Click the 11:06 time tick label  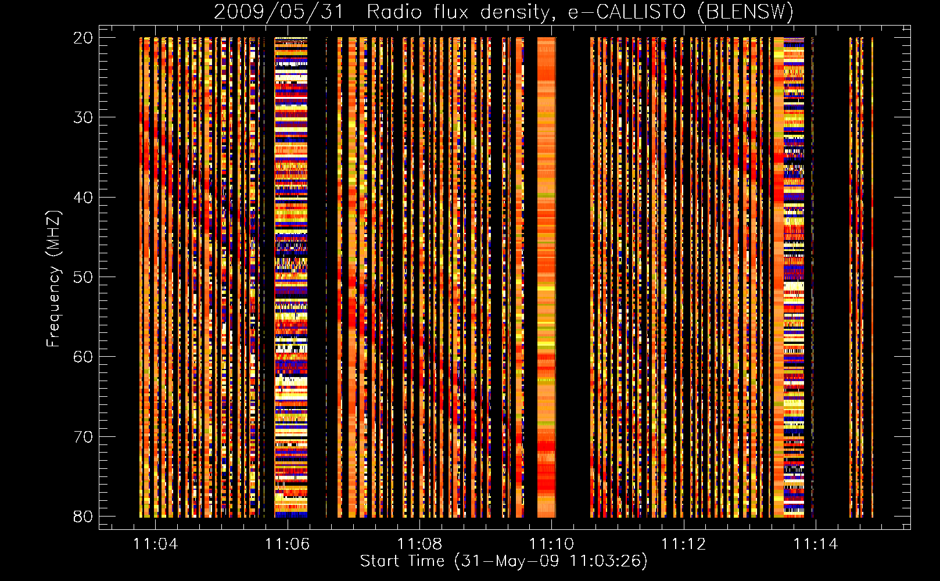coord(287,544)
